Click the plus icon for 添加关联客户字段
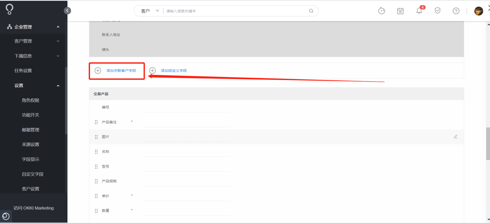This screenshot has width=490, height=223. click(x=98, y=70)
